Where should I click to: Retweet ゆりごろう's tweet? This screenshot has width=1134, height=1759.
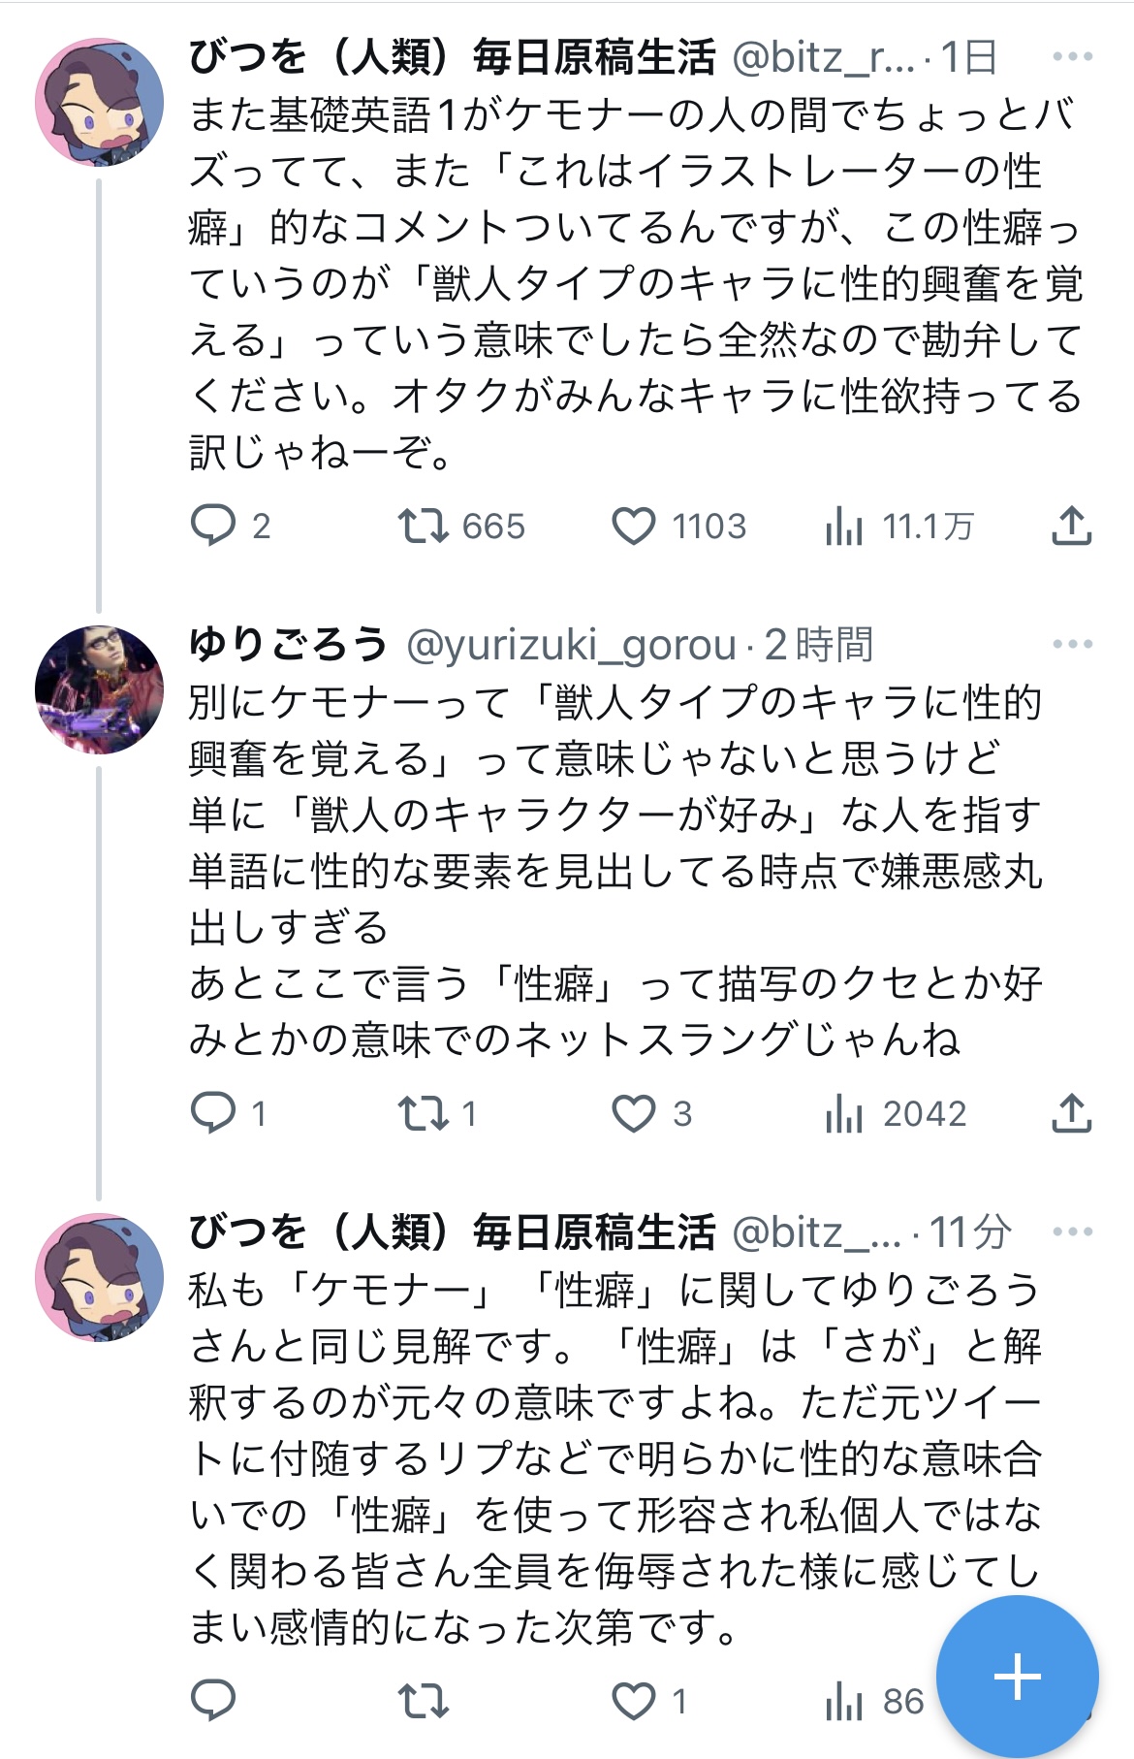424,1113
